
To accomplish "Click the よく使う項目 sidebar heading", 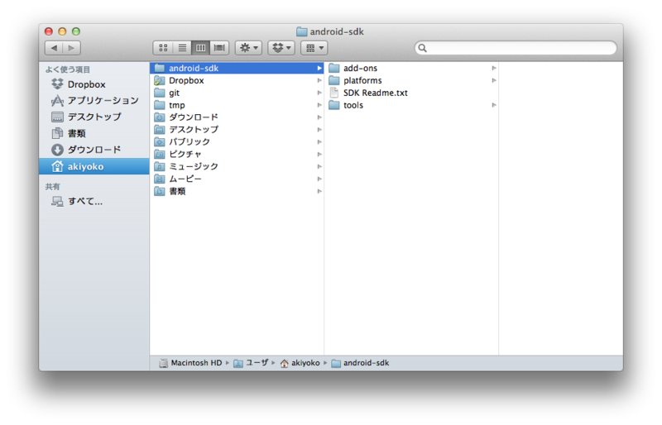I will tap(68, 69).
